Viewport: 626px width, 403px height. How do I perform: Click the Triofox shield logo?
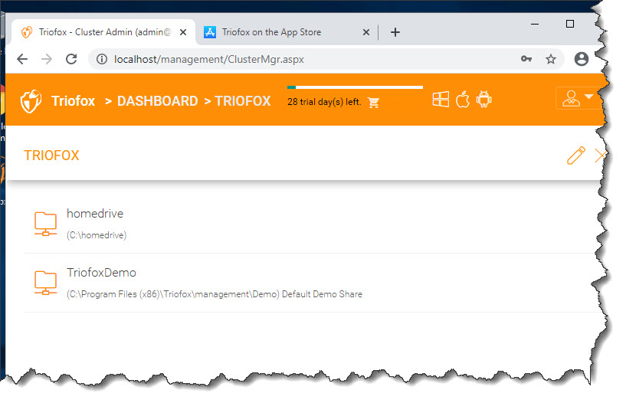[x=31, y=101]
